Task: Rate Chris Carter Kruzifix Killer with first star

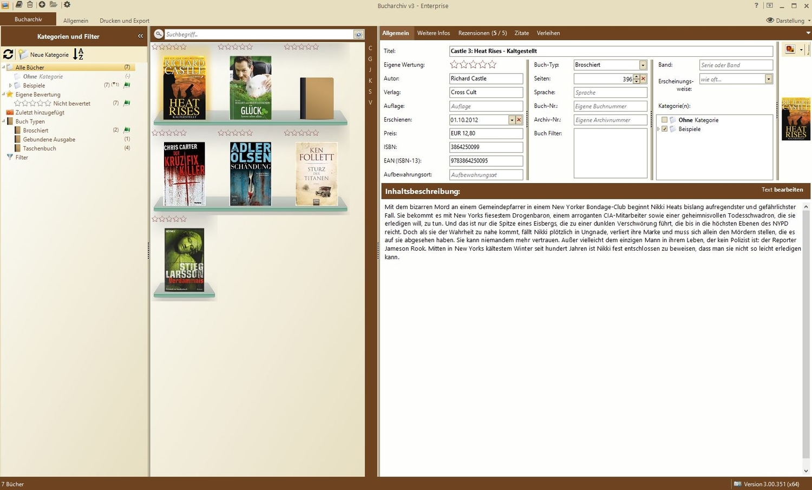Action: click(x=155, y=133)
